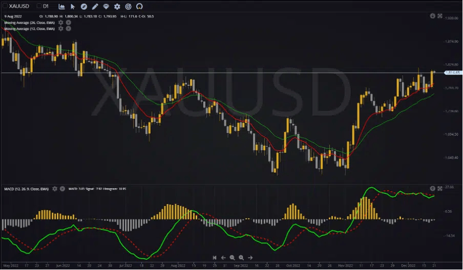Click Sep 2022 on the time axis
463x270 pixels.
[241, 265]
